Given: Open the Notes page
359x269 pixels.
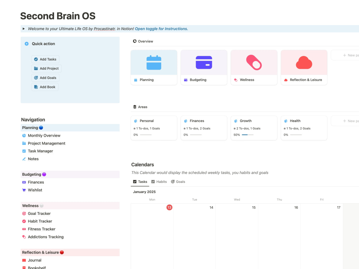Looking at the screenshot, I should [33, 159].
